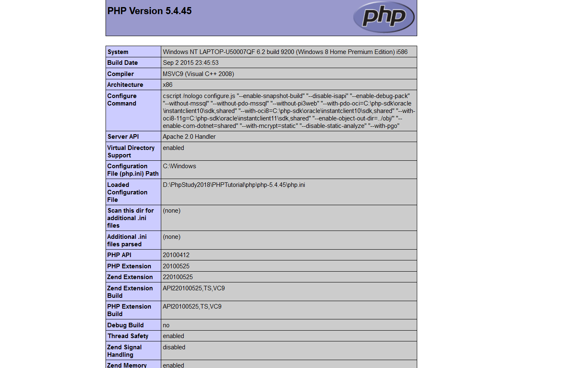Select the (none) value for Additional .ini files parsed
Screen dimensions: 588x368
coord(172,237)
